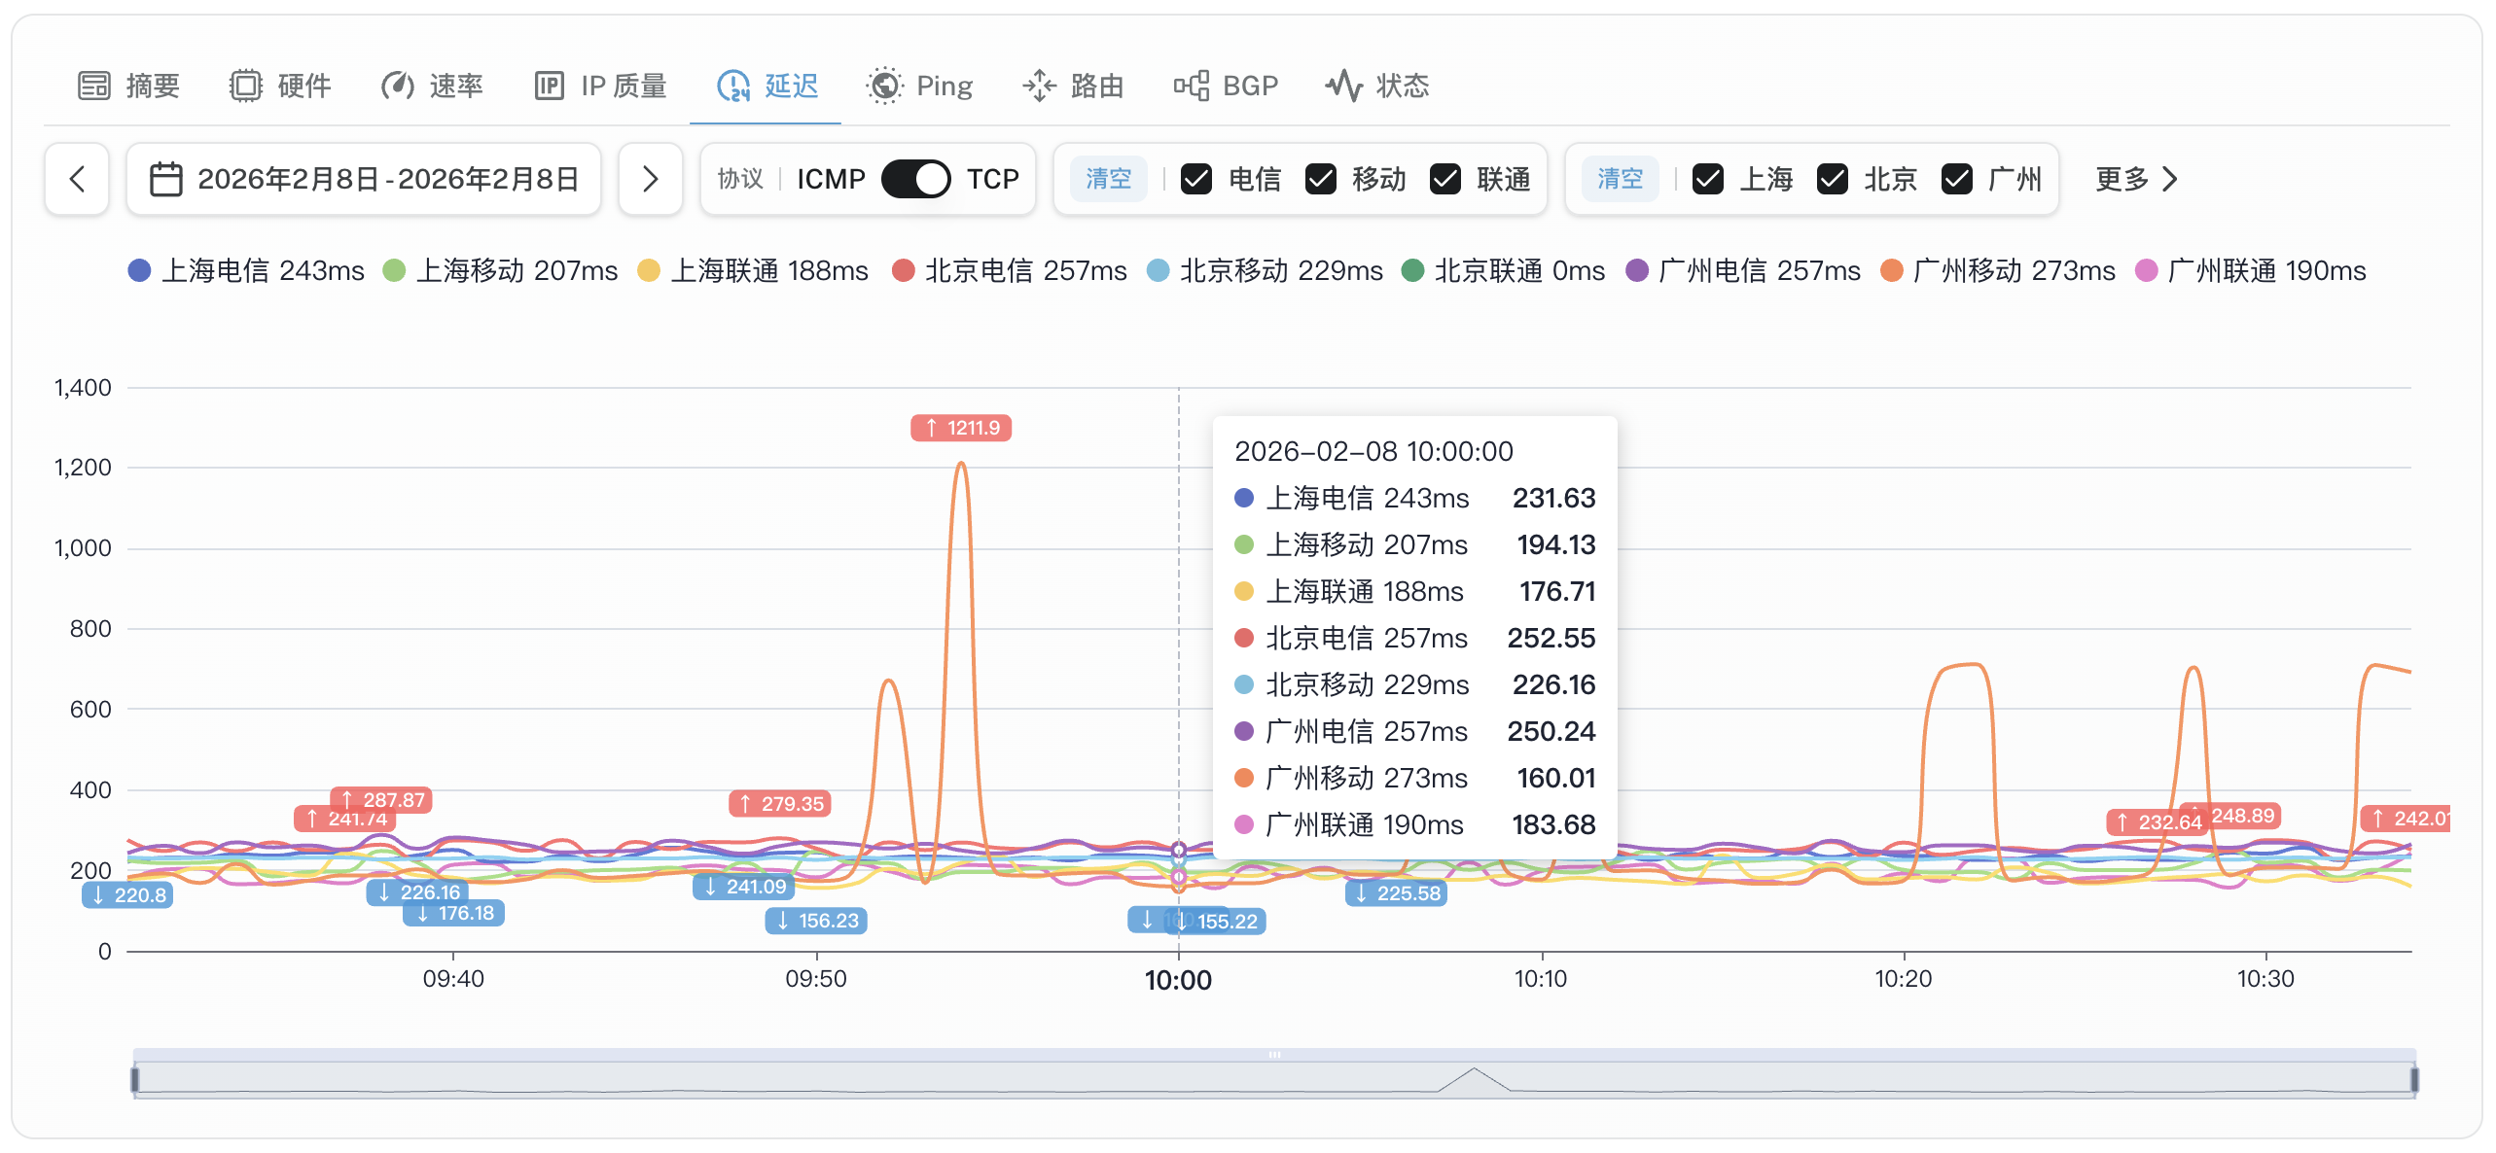This screenshot has height=1153, width=2496.
Task: Click the hardware (硬件) chip icon
Action: (245, 86)
